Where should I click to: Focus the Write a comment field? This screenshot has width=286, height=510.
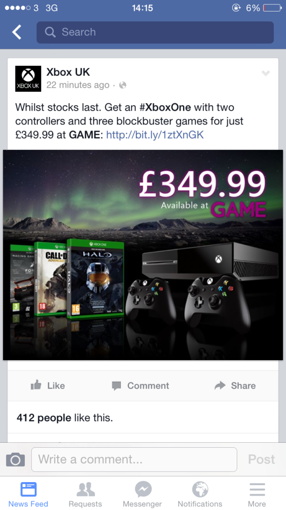134,459
